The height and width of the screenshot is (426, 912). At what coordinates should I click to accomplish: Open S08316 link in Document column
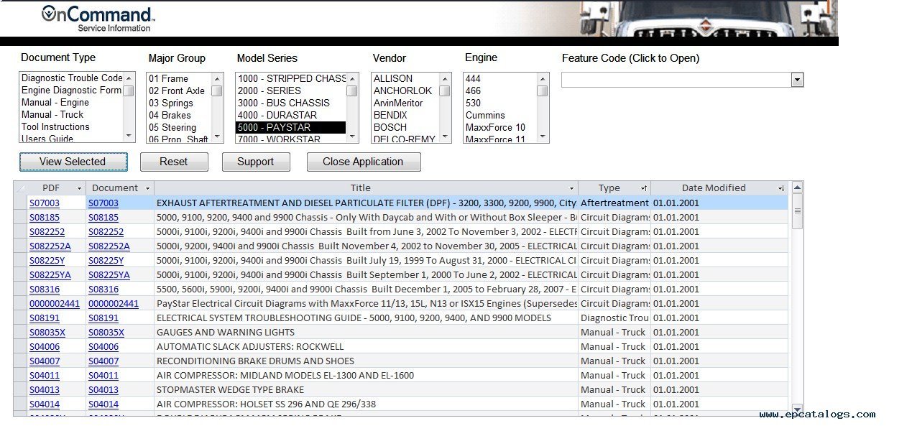(x=103, y=290)
